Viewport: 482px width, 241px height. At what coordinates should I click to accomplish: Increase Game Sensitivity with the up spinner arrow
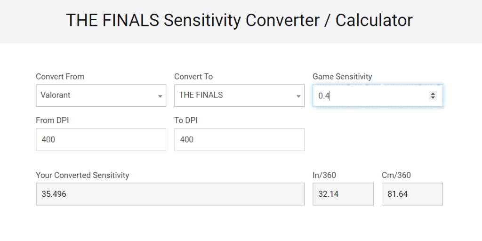(x=433, y=94)
